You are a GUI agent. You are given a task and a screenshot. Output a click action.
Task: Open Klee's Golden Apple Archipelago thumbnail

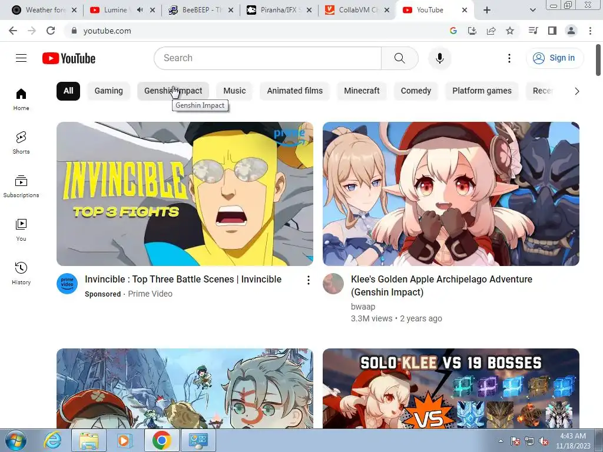[451, 194]
